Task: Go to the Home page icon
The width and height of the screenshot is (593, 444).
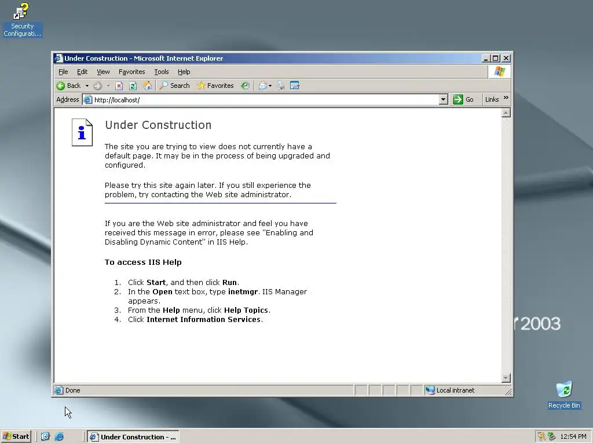Action: (x=148, y=86)
